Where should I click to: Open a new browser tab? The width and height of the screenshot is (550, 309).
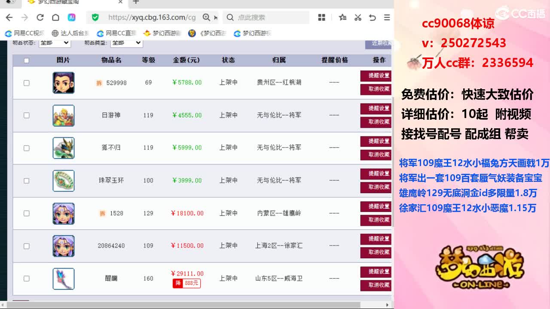point(136,2)
